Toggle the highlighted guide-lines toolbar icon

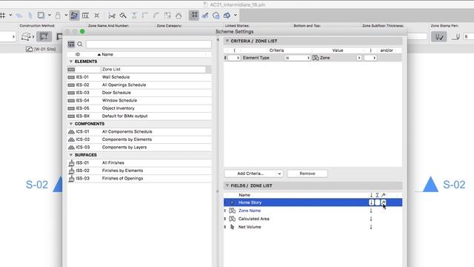[x=74, y=16]
